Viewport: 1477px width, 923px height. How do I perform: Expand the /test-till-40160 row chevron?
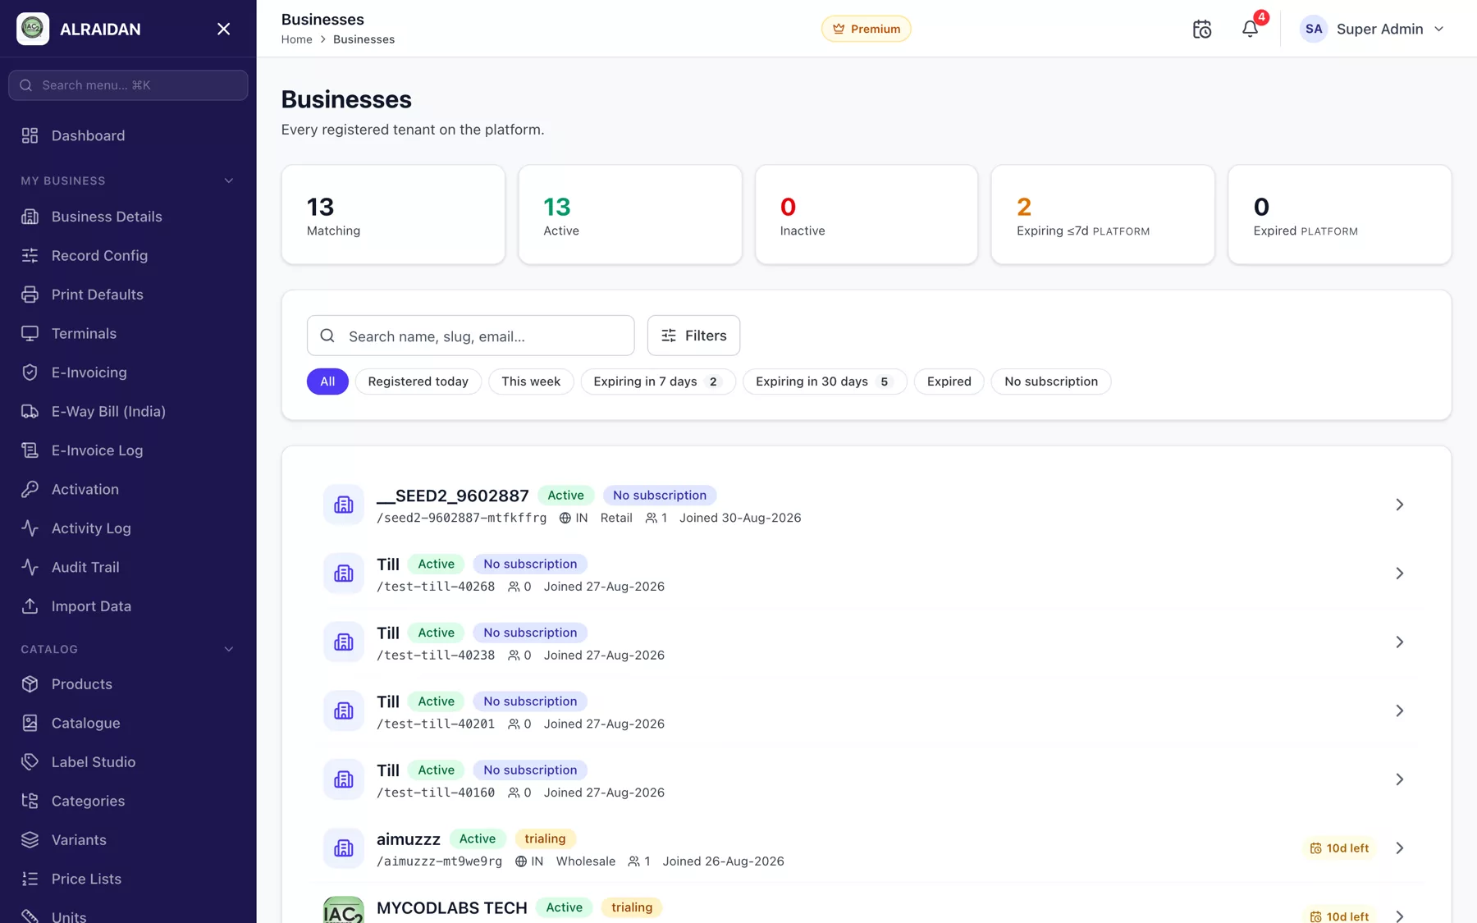point(1400,779)
